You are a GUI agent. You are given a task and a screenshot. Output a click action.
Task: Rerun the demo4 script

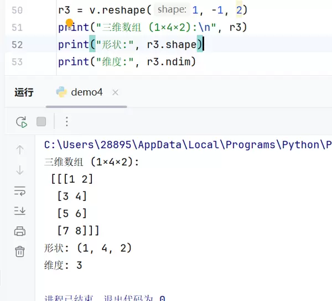point(21,122)
